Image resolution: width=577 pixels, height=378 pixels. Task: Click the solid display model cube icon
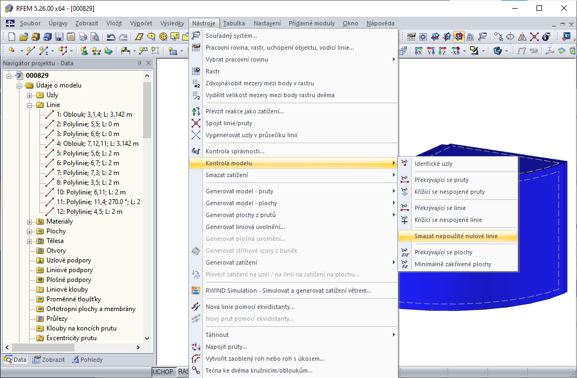(498, 50)
